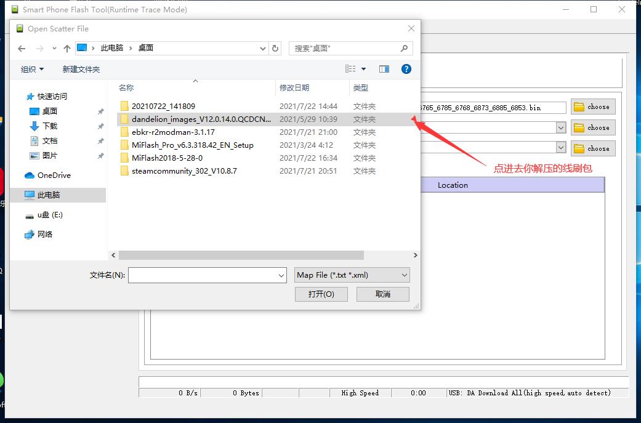Click the 取消 button
Screen dimensions: 641x423
382,294
